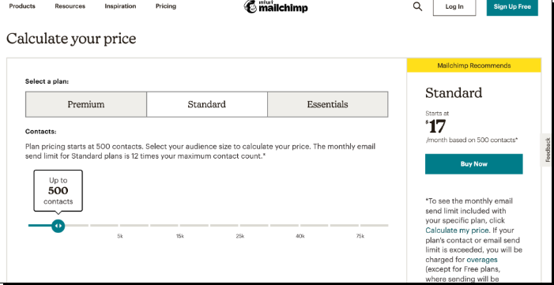Image resolution: width=554 pixels, height=285 pixels.
Task: Click Sign Up Free button
Action: click(x=512, y=6)
